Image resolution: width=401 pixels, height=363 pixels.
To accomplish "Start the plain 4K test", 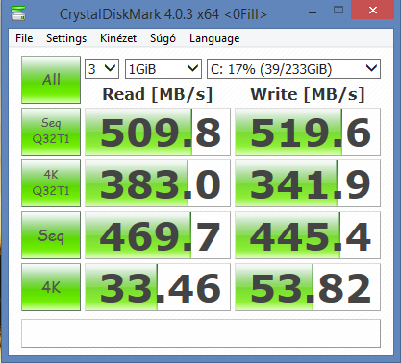I will tap(51, 287).
